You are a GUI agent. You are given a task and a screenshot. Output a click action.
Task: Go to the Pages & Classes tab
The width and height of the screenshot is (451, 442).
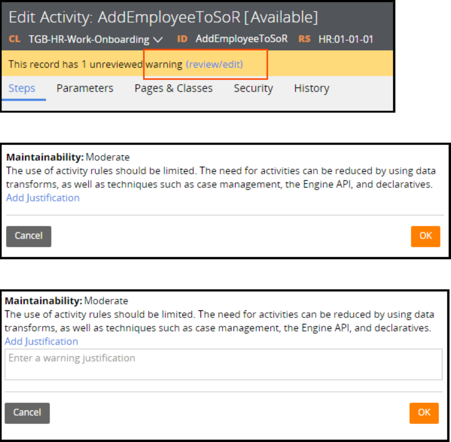point(173,89)
